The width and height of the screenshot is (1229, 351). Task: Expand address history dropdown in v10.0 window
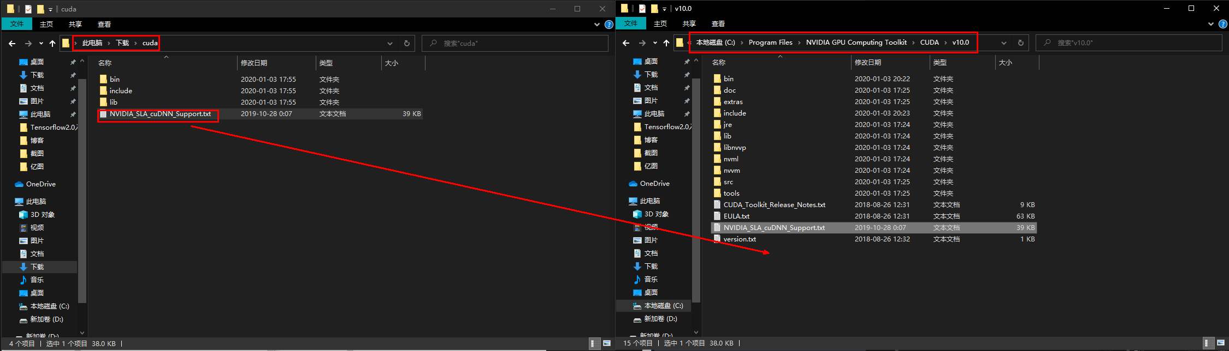(1004, 43)
